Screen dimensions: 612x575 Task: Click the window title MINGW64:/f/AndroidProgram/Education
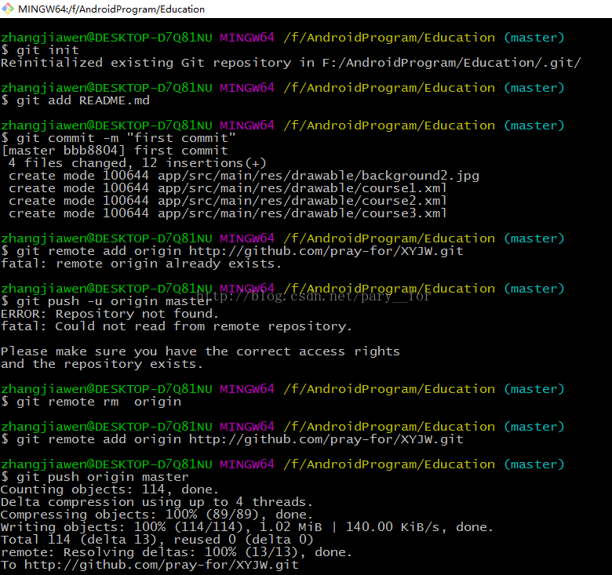(111, 9)
